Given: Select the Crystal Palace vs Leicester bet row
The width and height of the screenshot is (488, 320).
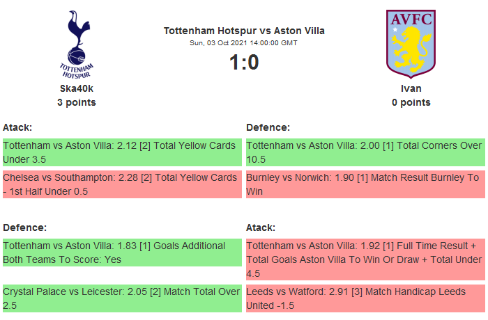Looking at the screenshot, I should tap(122, 298).
